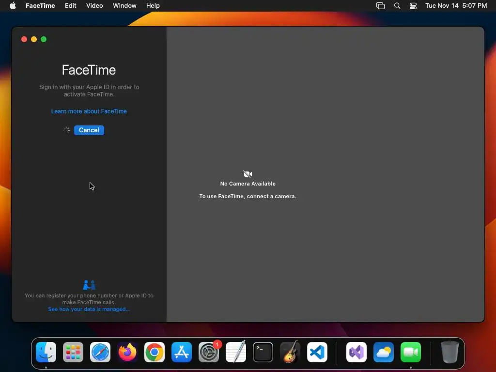Open the Edit menu

(x=71, y=5)
